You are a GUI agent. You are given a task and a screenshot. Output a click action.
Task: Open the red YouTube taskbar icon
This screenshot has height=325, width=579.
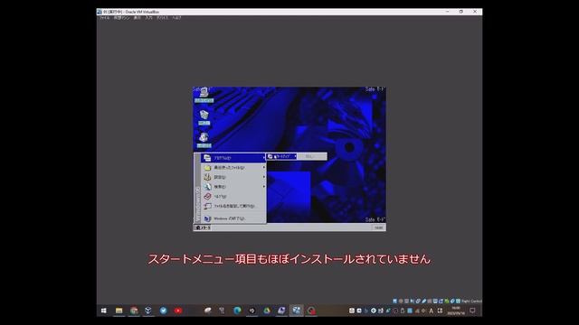[x=178, y=311]
